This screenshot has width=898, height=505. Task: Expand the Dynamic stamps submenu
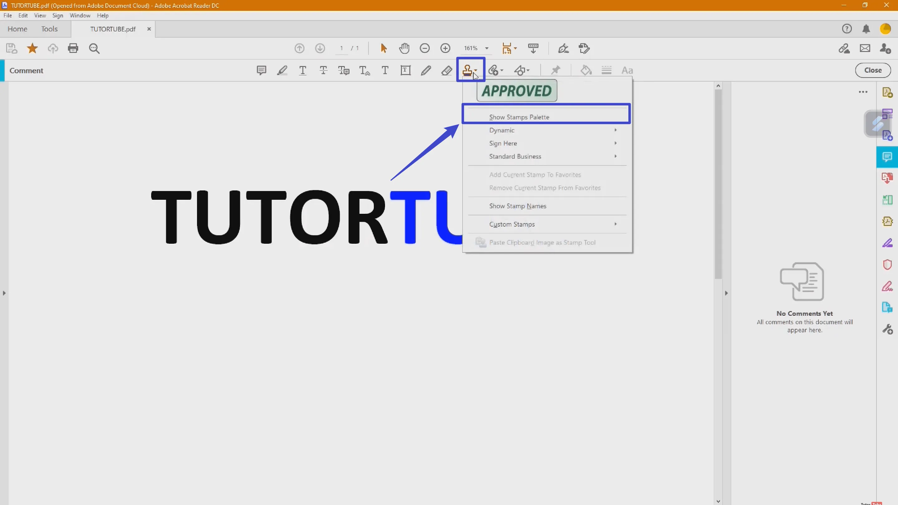[502, 130]
